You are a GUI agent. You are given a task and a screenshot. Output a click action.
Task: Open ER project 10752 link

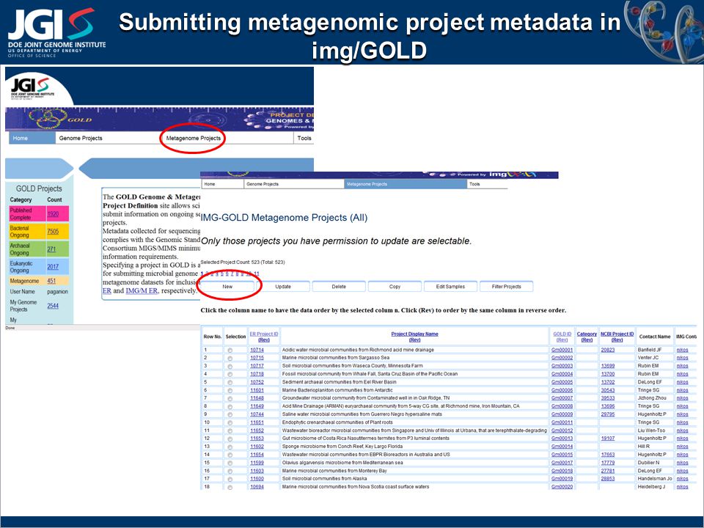click(x=257, y=382)
